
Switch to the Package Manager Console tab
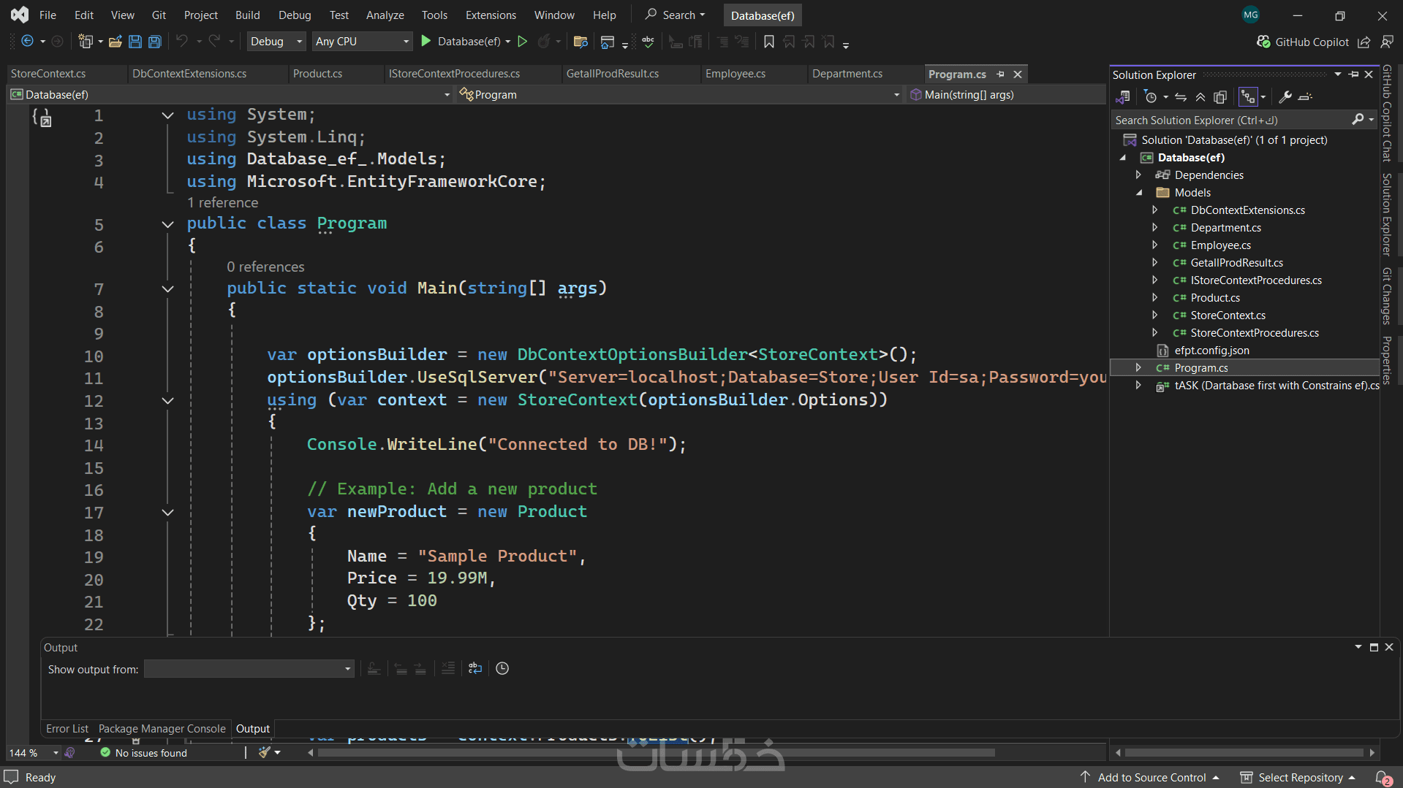162,729
